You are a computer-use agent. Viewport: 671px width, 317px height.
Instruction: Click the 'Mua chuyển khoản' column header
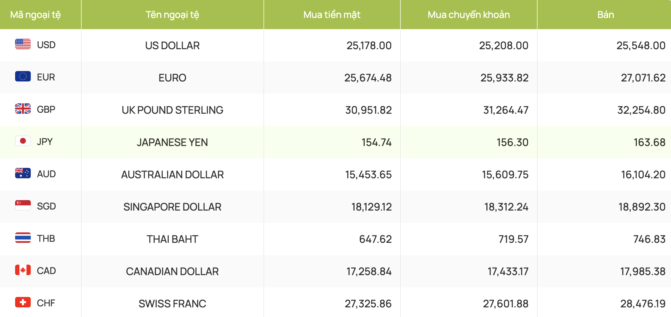[x=469, y=15]
